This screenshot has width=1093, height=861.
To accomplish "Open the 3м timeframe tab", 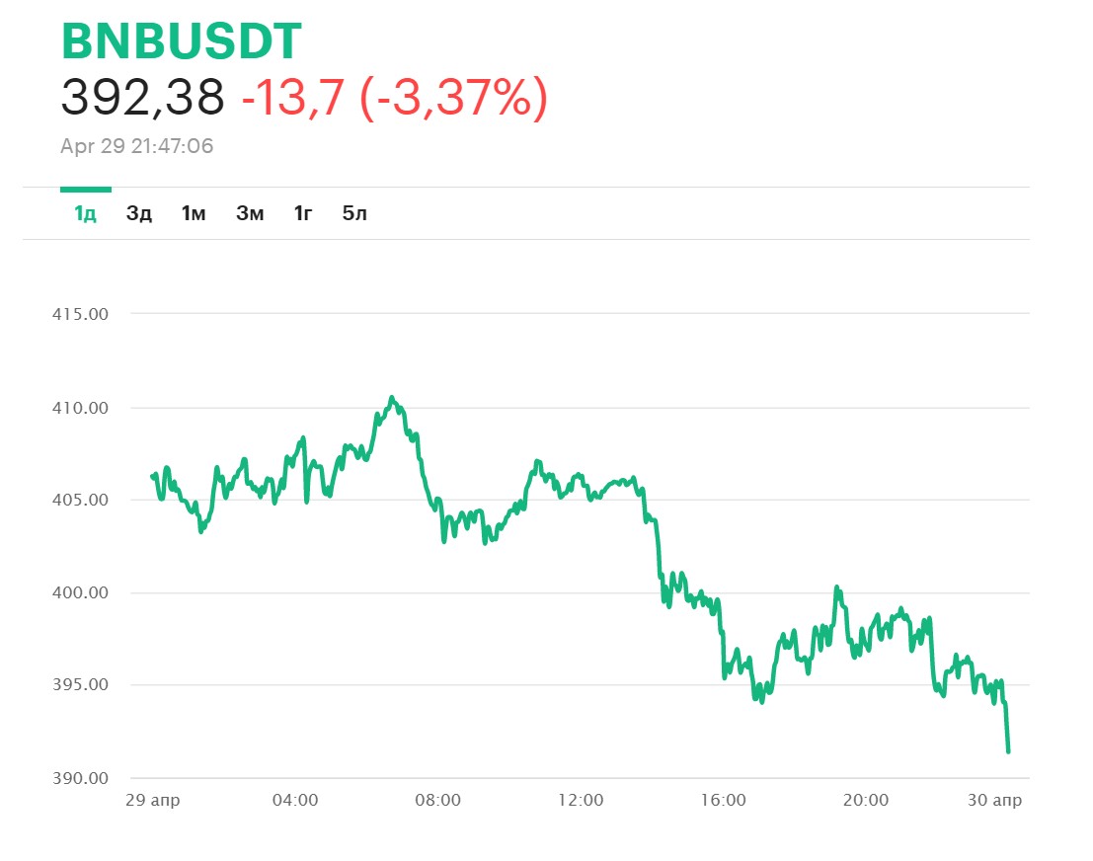I will click(x=250, y=213).
